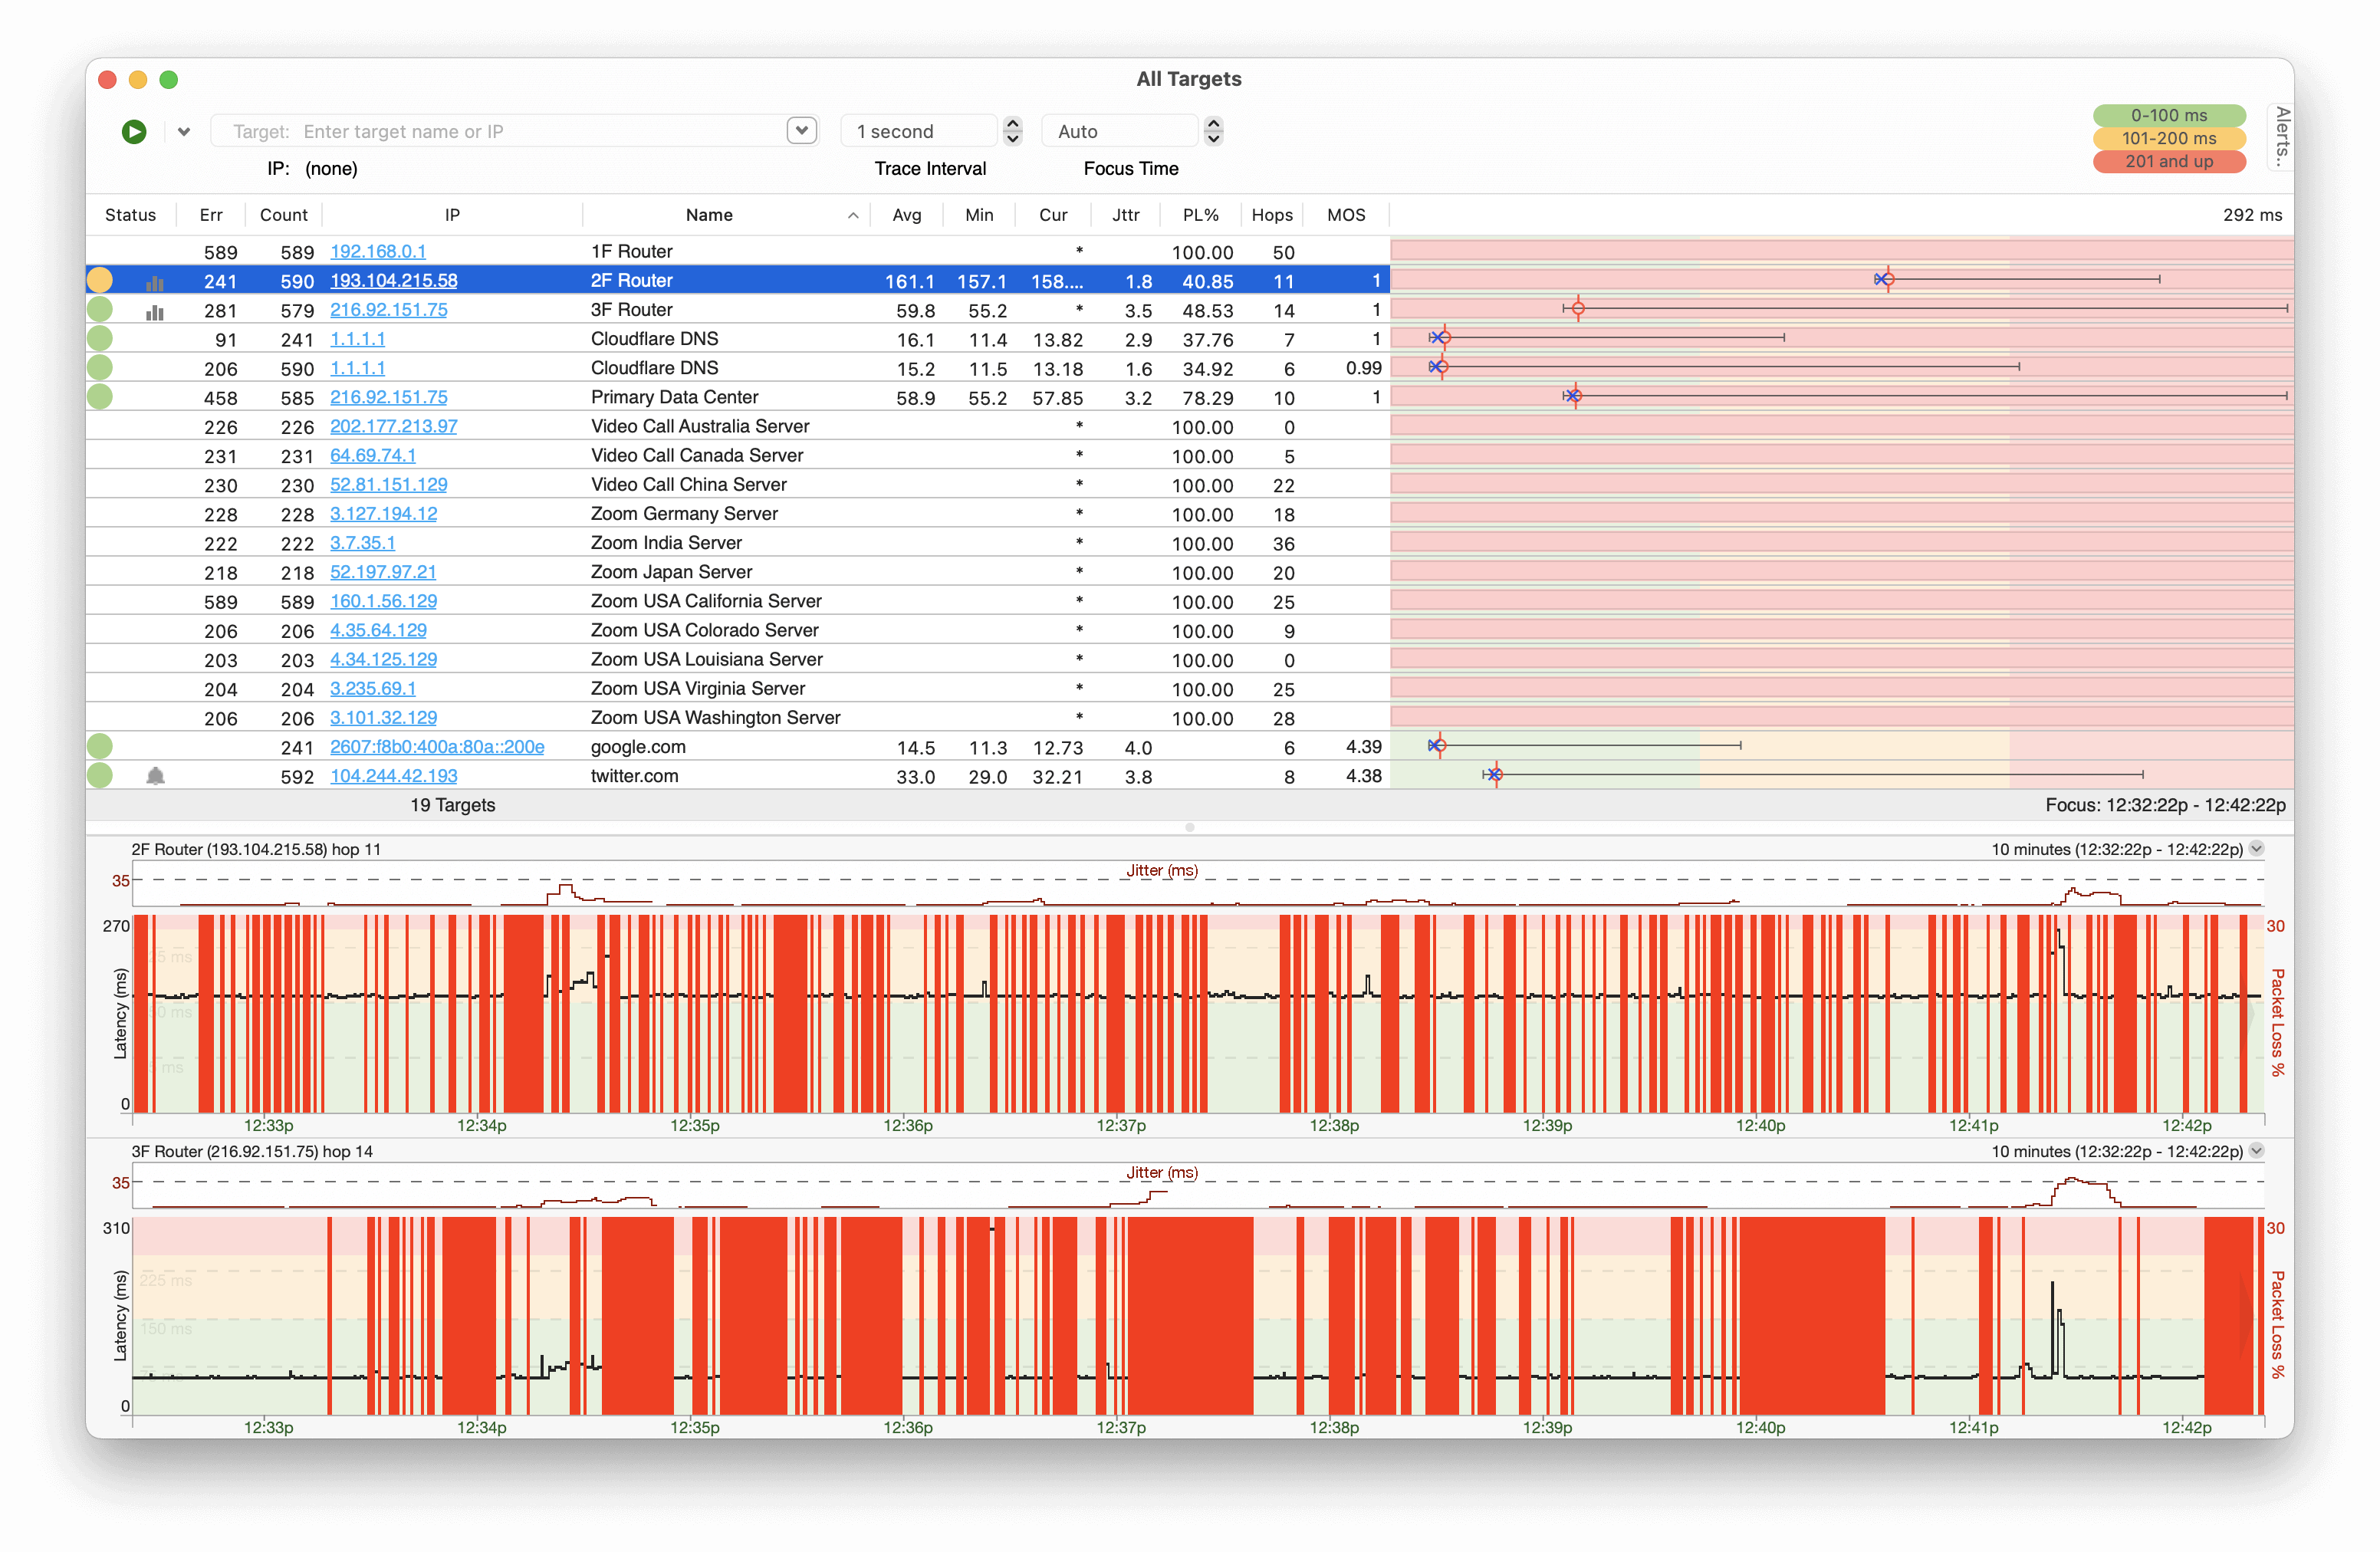
Task: Open IP link 52.197.97.21
Action: point(383,571)
